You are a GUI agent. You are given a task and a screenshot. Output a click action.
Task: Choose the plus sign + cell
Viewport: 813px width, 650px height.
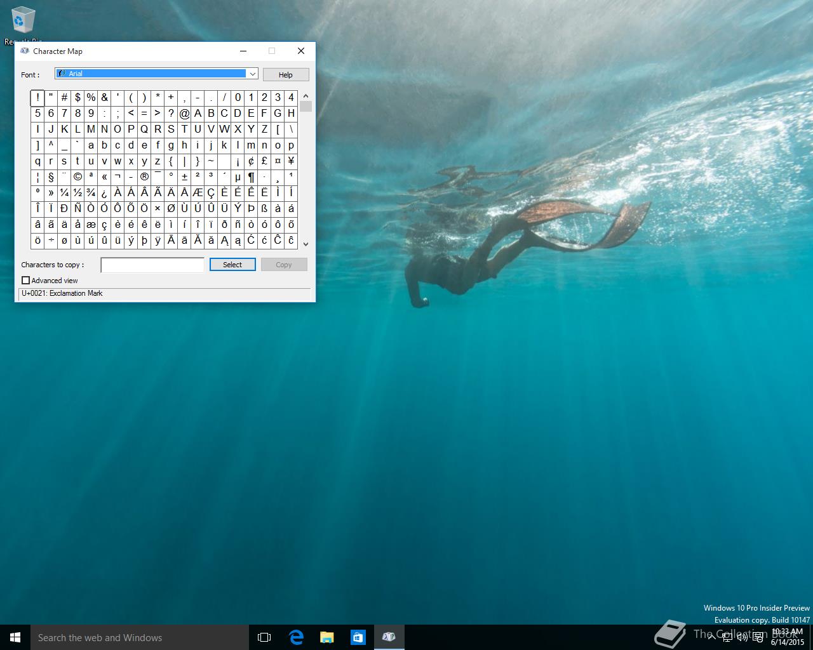(x=171, y=97)
